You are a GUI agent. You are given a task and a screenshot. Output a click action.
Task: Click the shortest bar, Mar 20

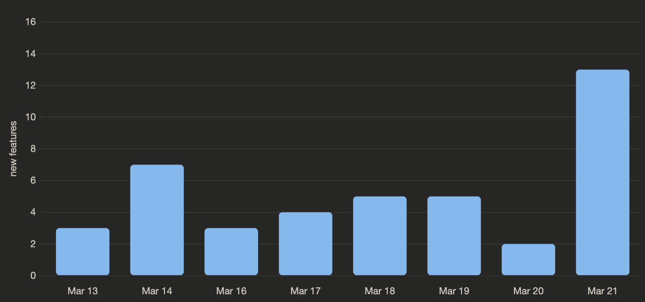point(528,259)
